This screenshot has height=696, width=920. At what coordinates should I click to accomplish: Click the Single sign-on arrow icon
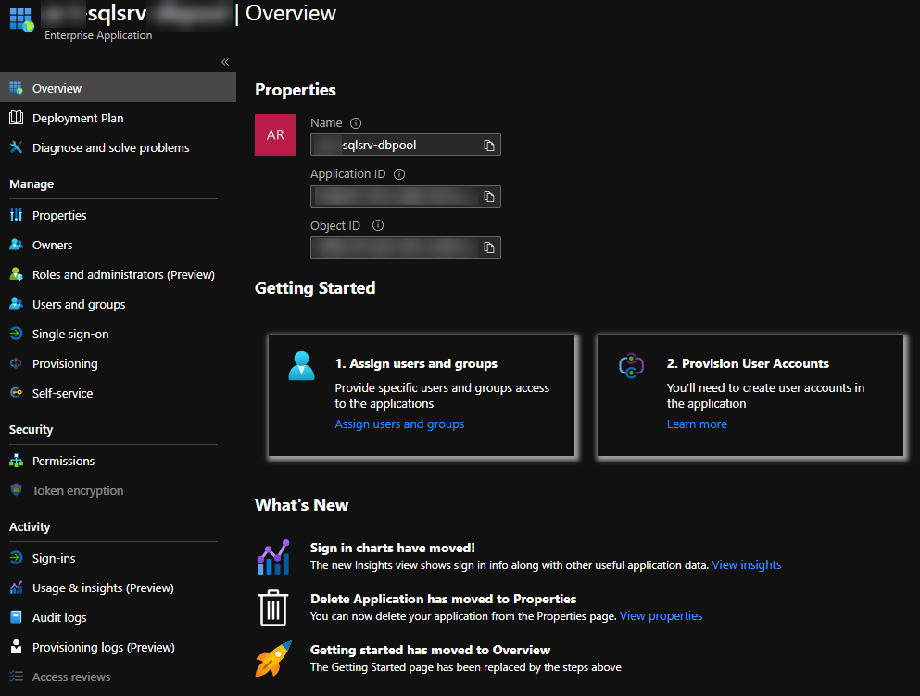17,334
